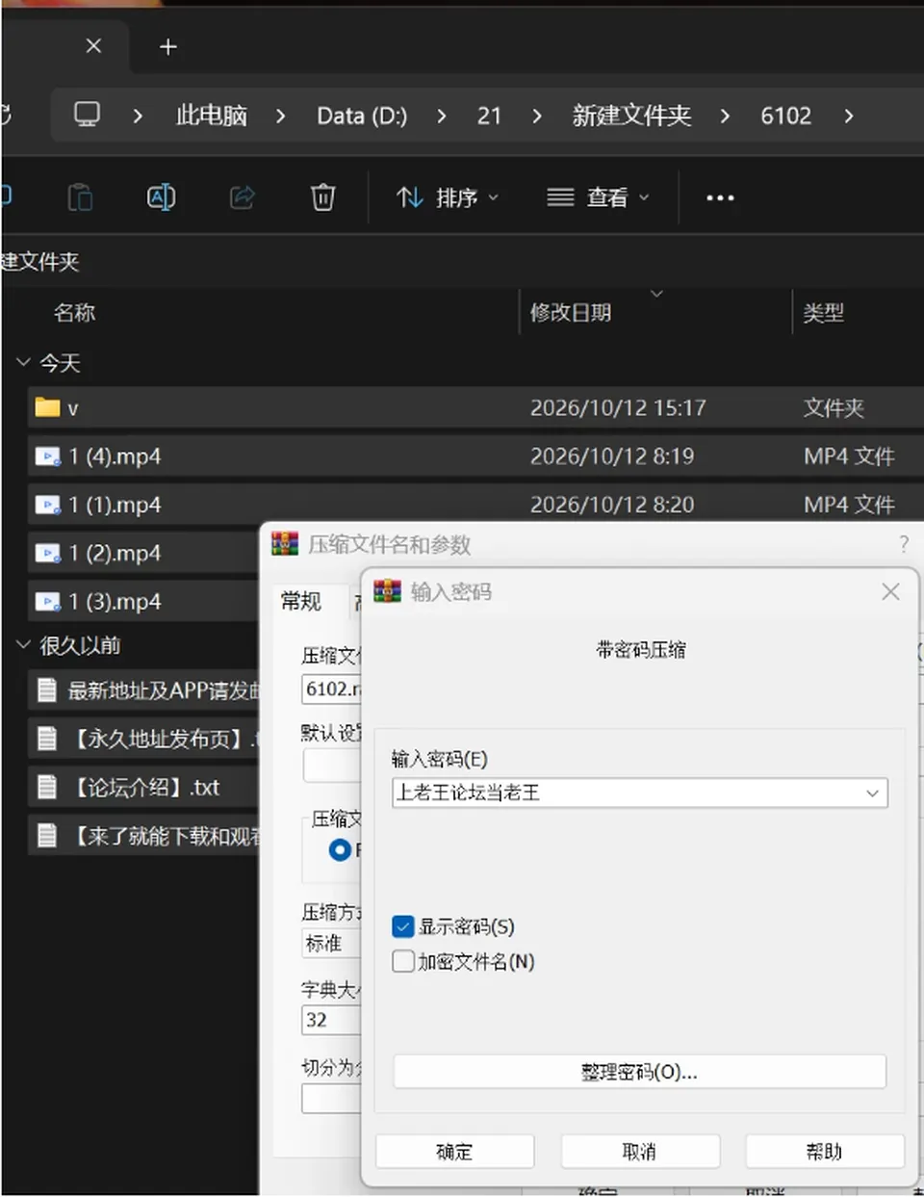Uncheck the 显示密码(S) checkbox
This screenshot has width=924, height=1197.
pyautogui.click(x=403, y=926)
